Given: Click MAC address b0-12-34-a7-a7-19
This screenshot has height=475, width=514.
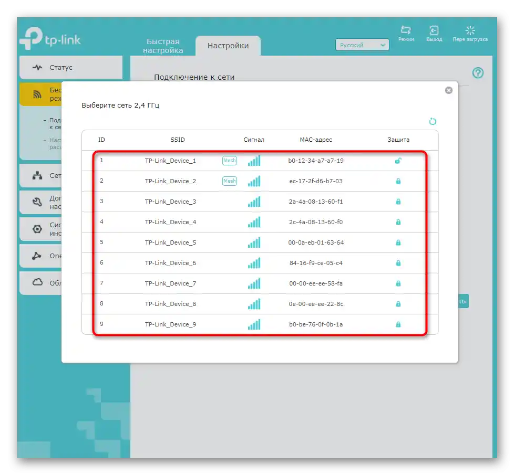Looking at the screenshot, I should (x=316, y=161).
